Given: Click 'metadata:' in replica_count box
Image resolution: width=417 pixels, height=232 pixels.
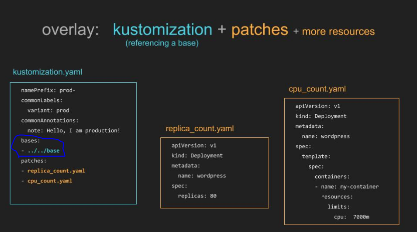Looking at the screenshot, I should click(185, 166).
